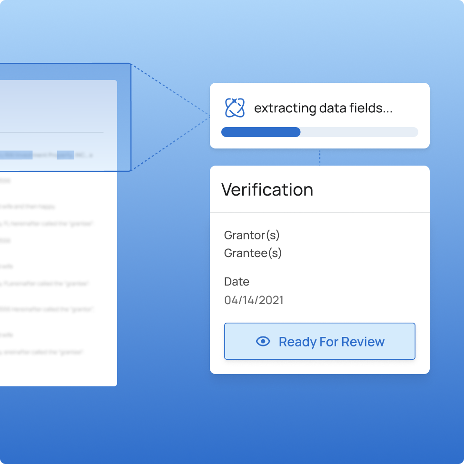Select the date value 04/14/2021
This screenshot has height=464, width=464.
[254, 300]
